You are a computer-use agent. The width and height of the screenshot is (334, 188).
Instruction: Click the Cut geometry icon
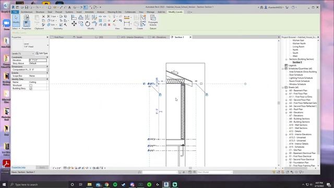pos(49,20)
